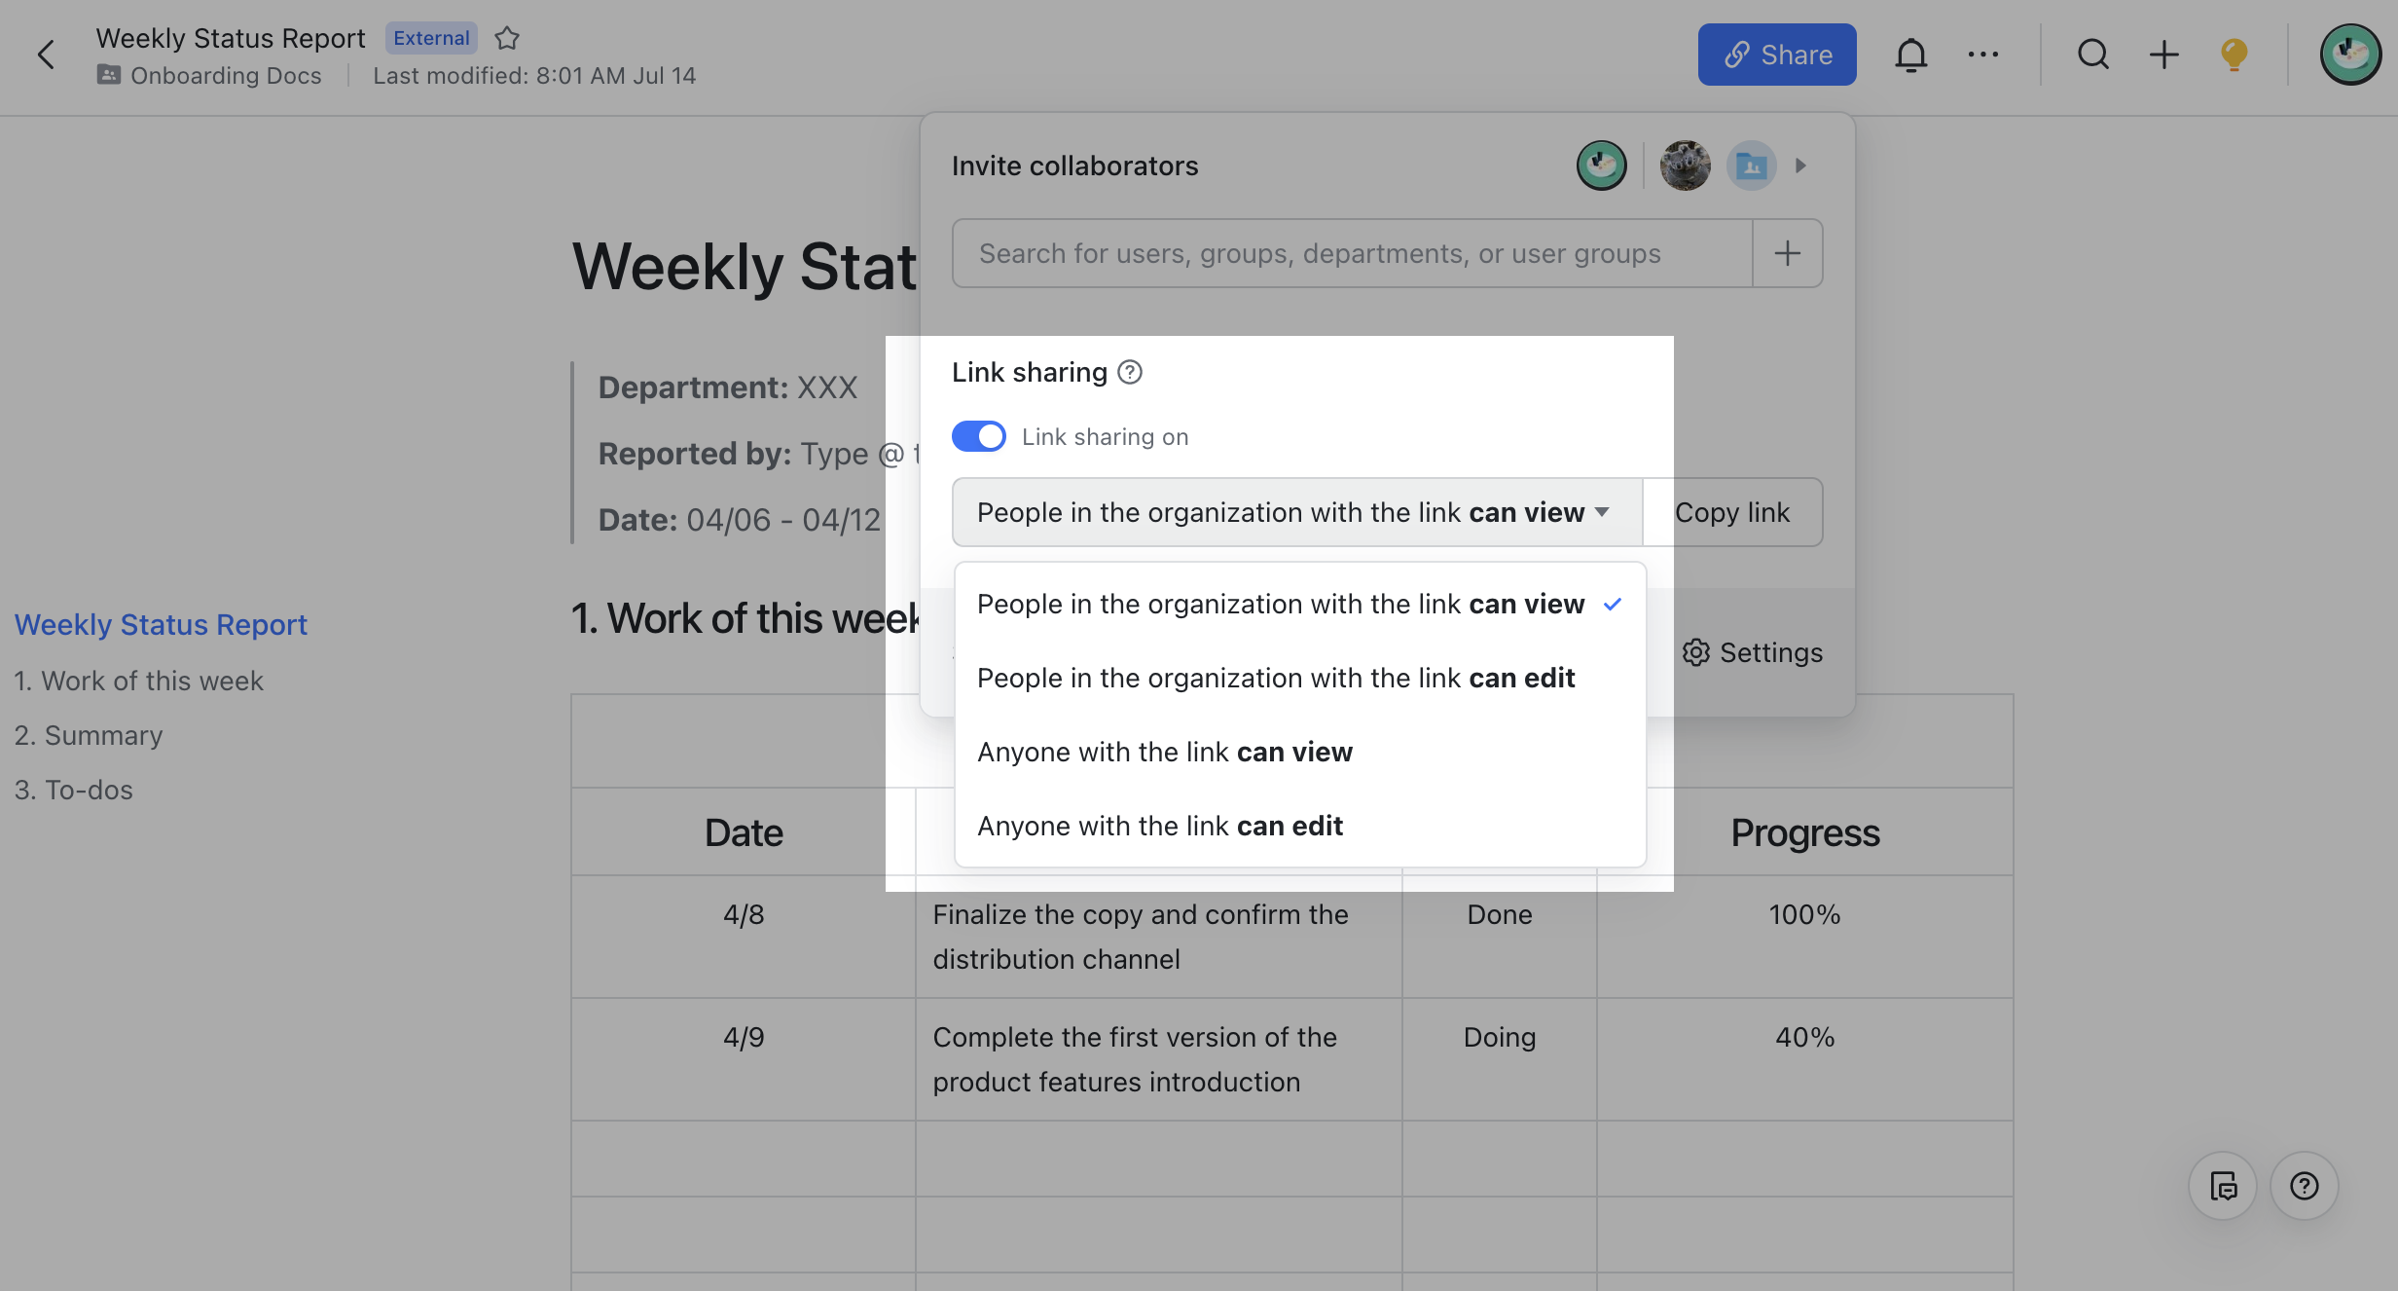Viewport: 2398px width, 1291px height.
Task: Click the Share button
Action: [x=1777, y=55]
